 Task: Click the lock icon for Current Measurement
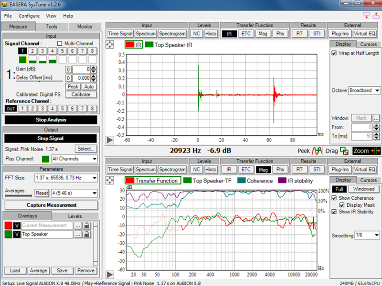[x=86, y=225]
